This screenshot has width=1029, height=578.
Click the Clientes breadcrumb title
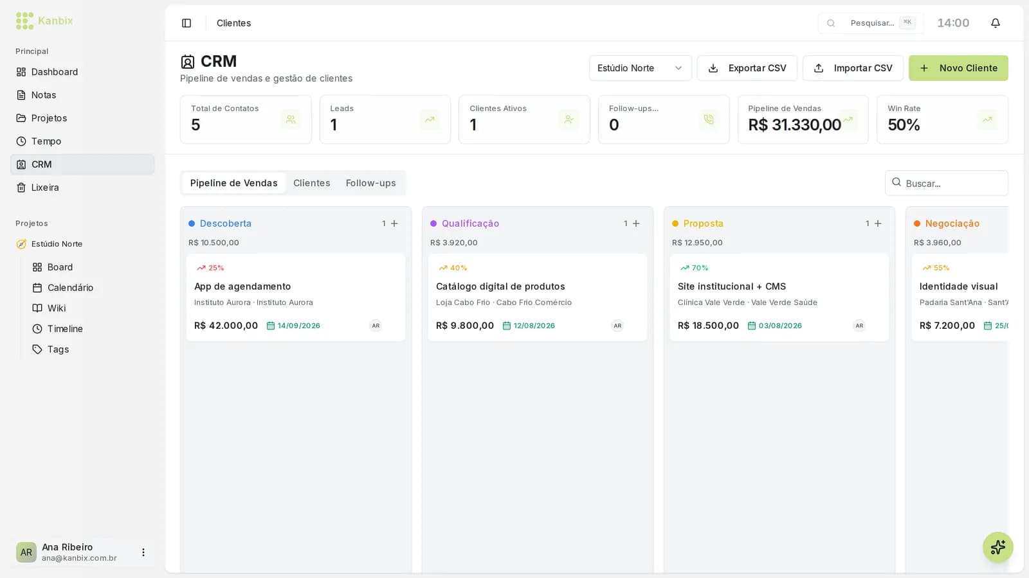click(x=234, y=23)
